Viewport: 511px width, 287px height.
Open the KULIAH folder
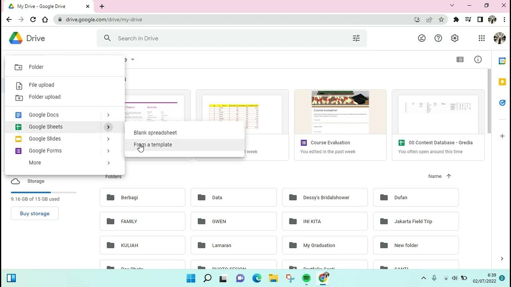click(x=143, y=245)
